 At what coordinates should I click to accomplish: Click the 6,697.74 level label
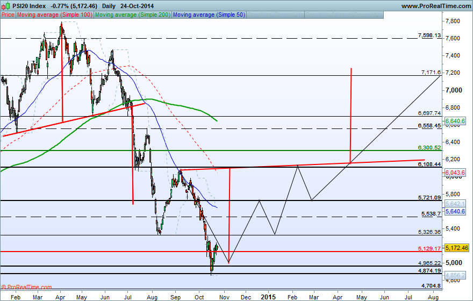point(429,113)
